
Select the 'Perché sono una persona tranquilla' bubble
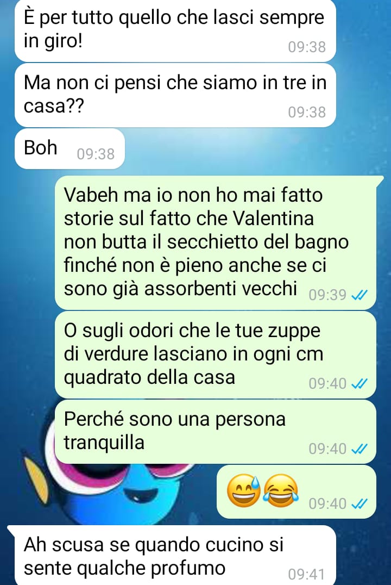click(216, 432)
